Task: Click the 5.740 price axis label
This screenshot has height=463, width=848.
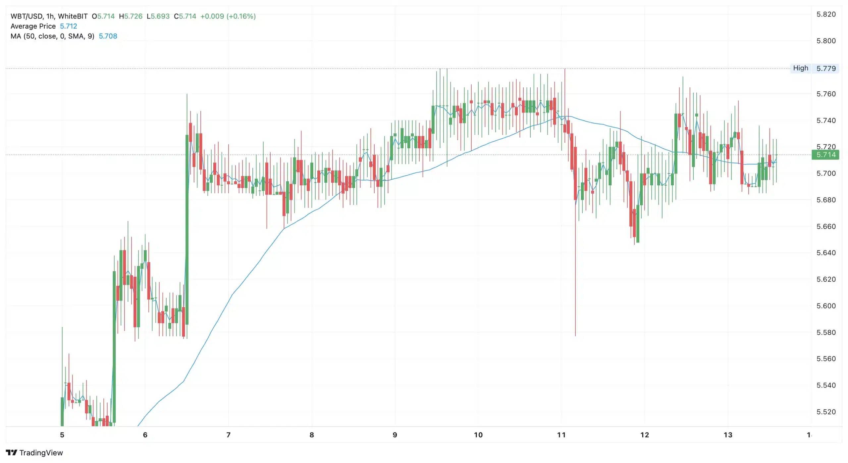Action: click(x=826, y=120)
